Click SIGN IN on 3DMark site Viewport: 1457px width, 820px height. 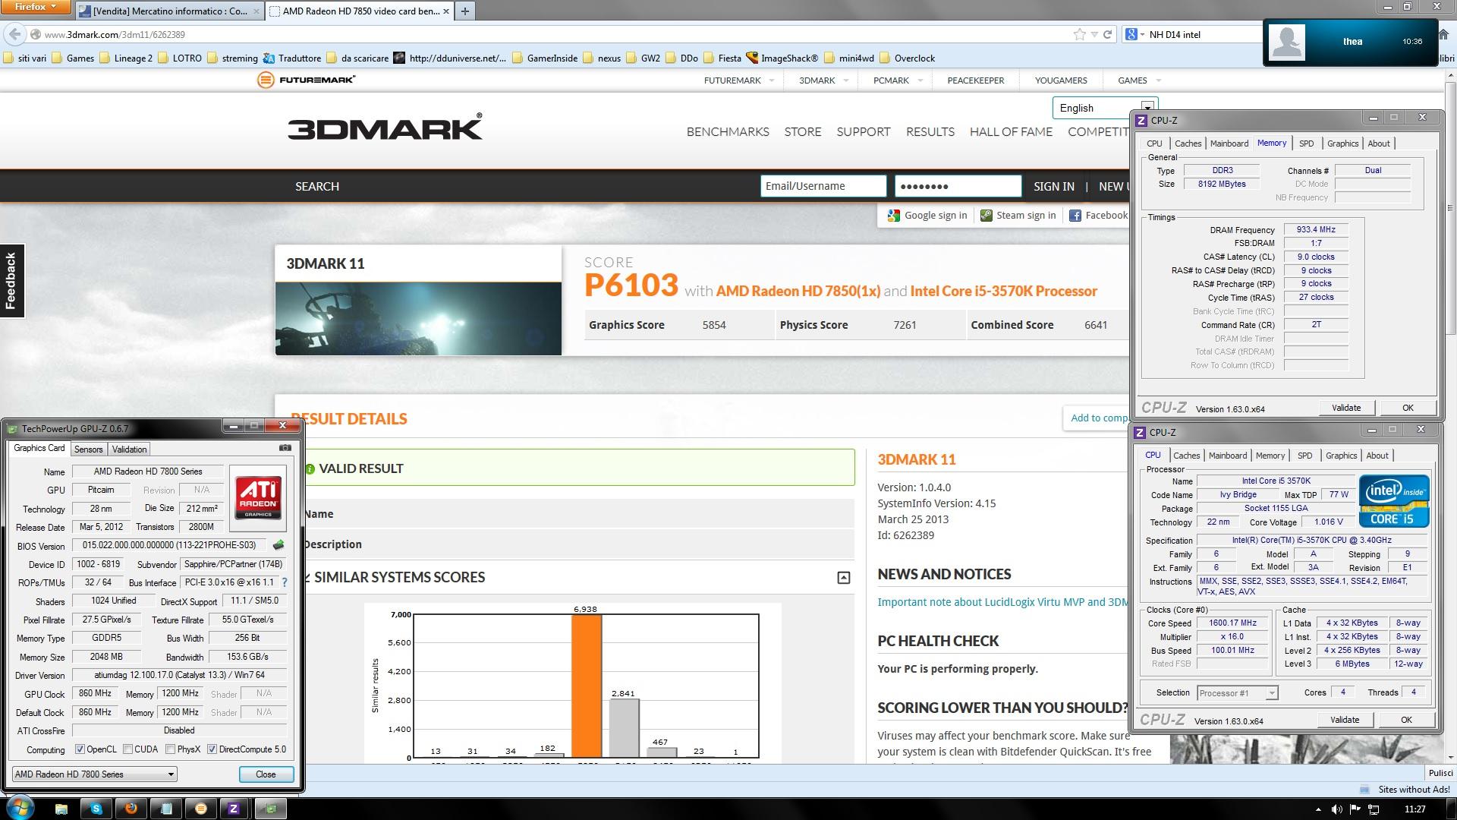1053,186
